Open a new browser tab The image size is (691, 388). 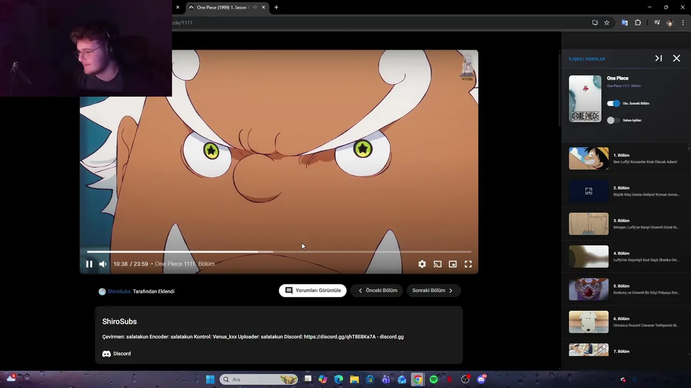click(x=276, y=8)
